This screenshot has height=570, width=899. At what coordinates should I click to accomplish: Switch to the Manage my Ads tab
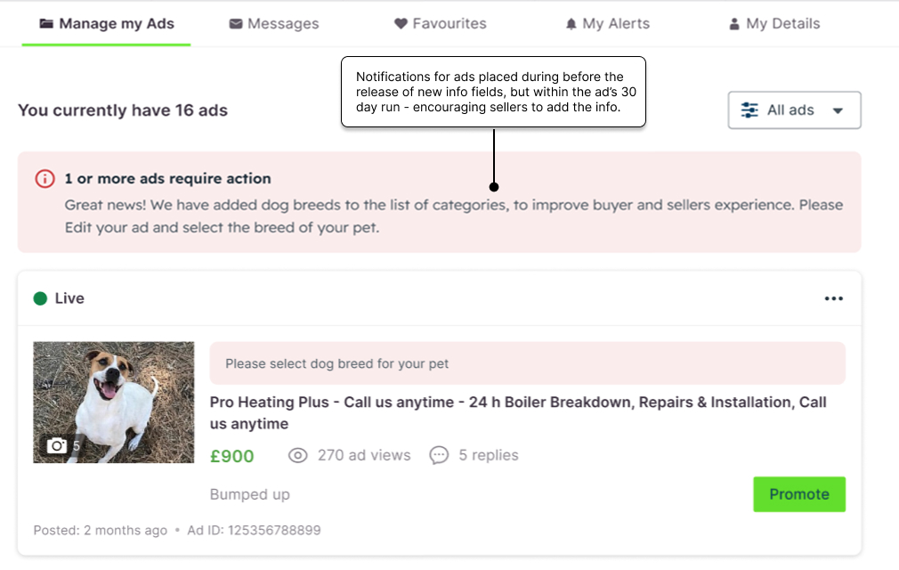coord(107,24)
